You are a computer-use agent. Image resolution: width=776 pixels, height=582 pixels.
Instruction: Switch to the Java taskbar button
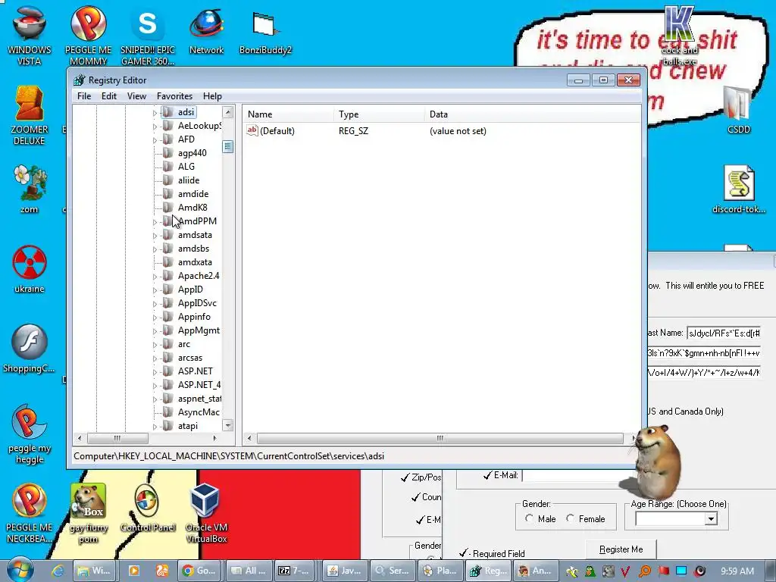[x=345, y=571]
